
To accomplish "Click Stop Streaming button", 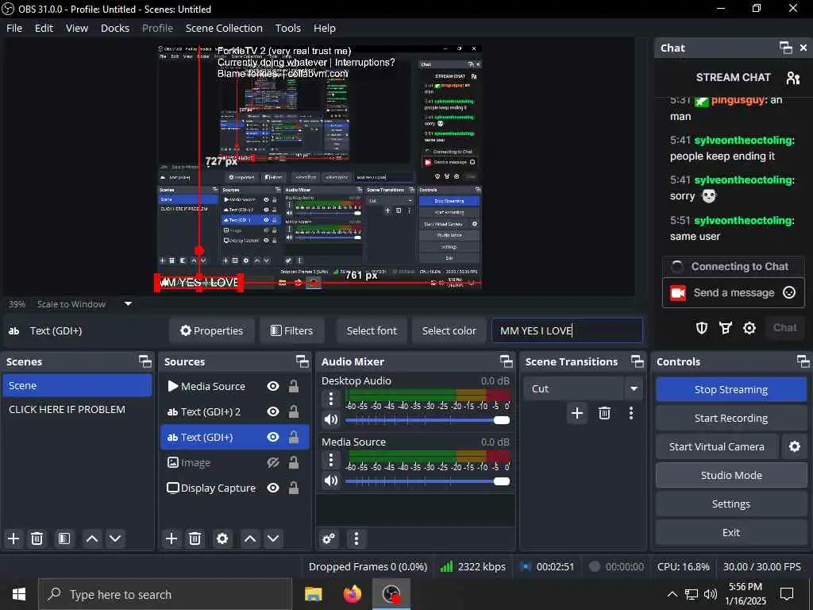I will pos(731,389).
